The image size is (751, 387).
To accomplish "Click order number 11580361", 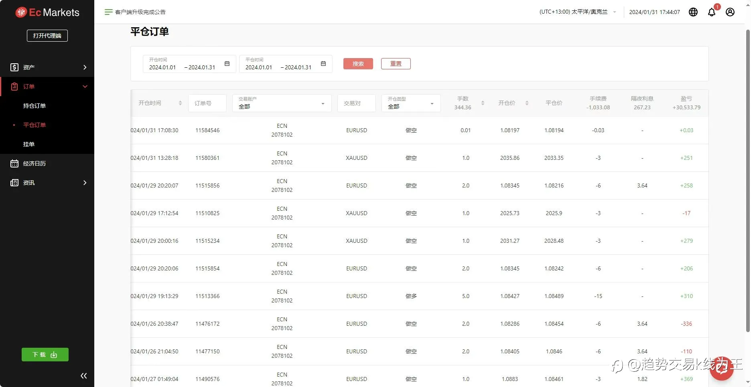I will [207, 158].
